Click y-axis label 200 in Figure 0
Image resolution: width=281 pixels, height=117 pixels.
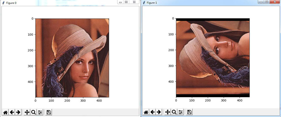click(31, 50)
